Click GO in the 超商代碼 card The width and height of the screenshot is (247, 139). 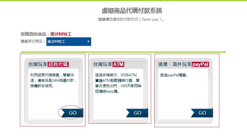72,113
